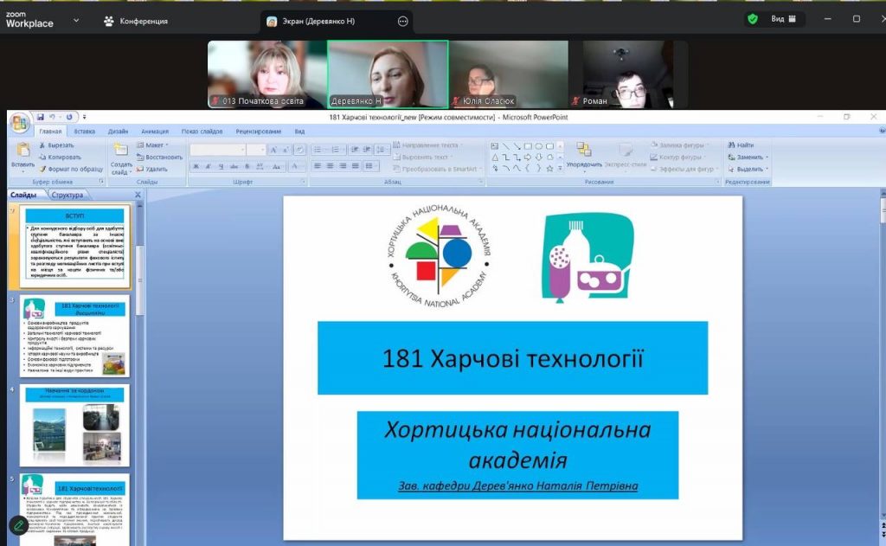Toggle bold (Ж) text formatting
The height and width of the screenshot is (546, 886).
[196, 167]
